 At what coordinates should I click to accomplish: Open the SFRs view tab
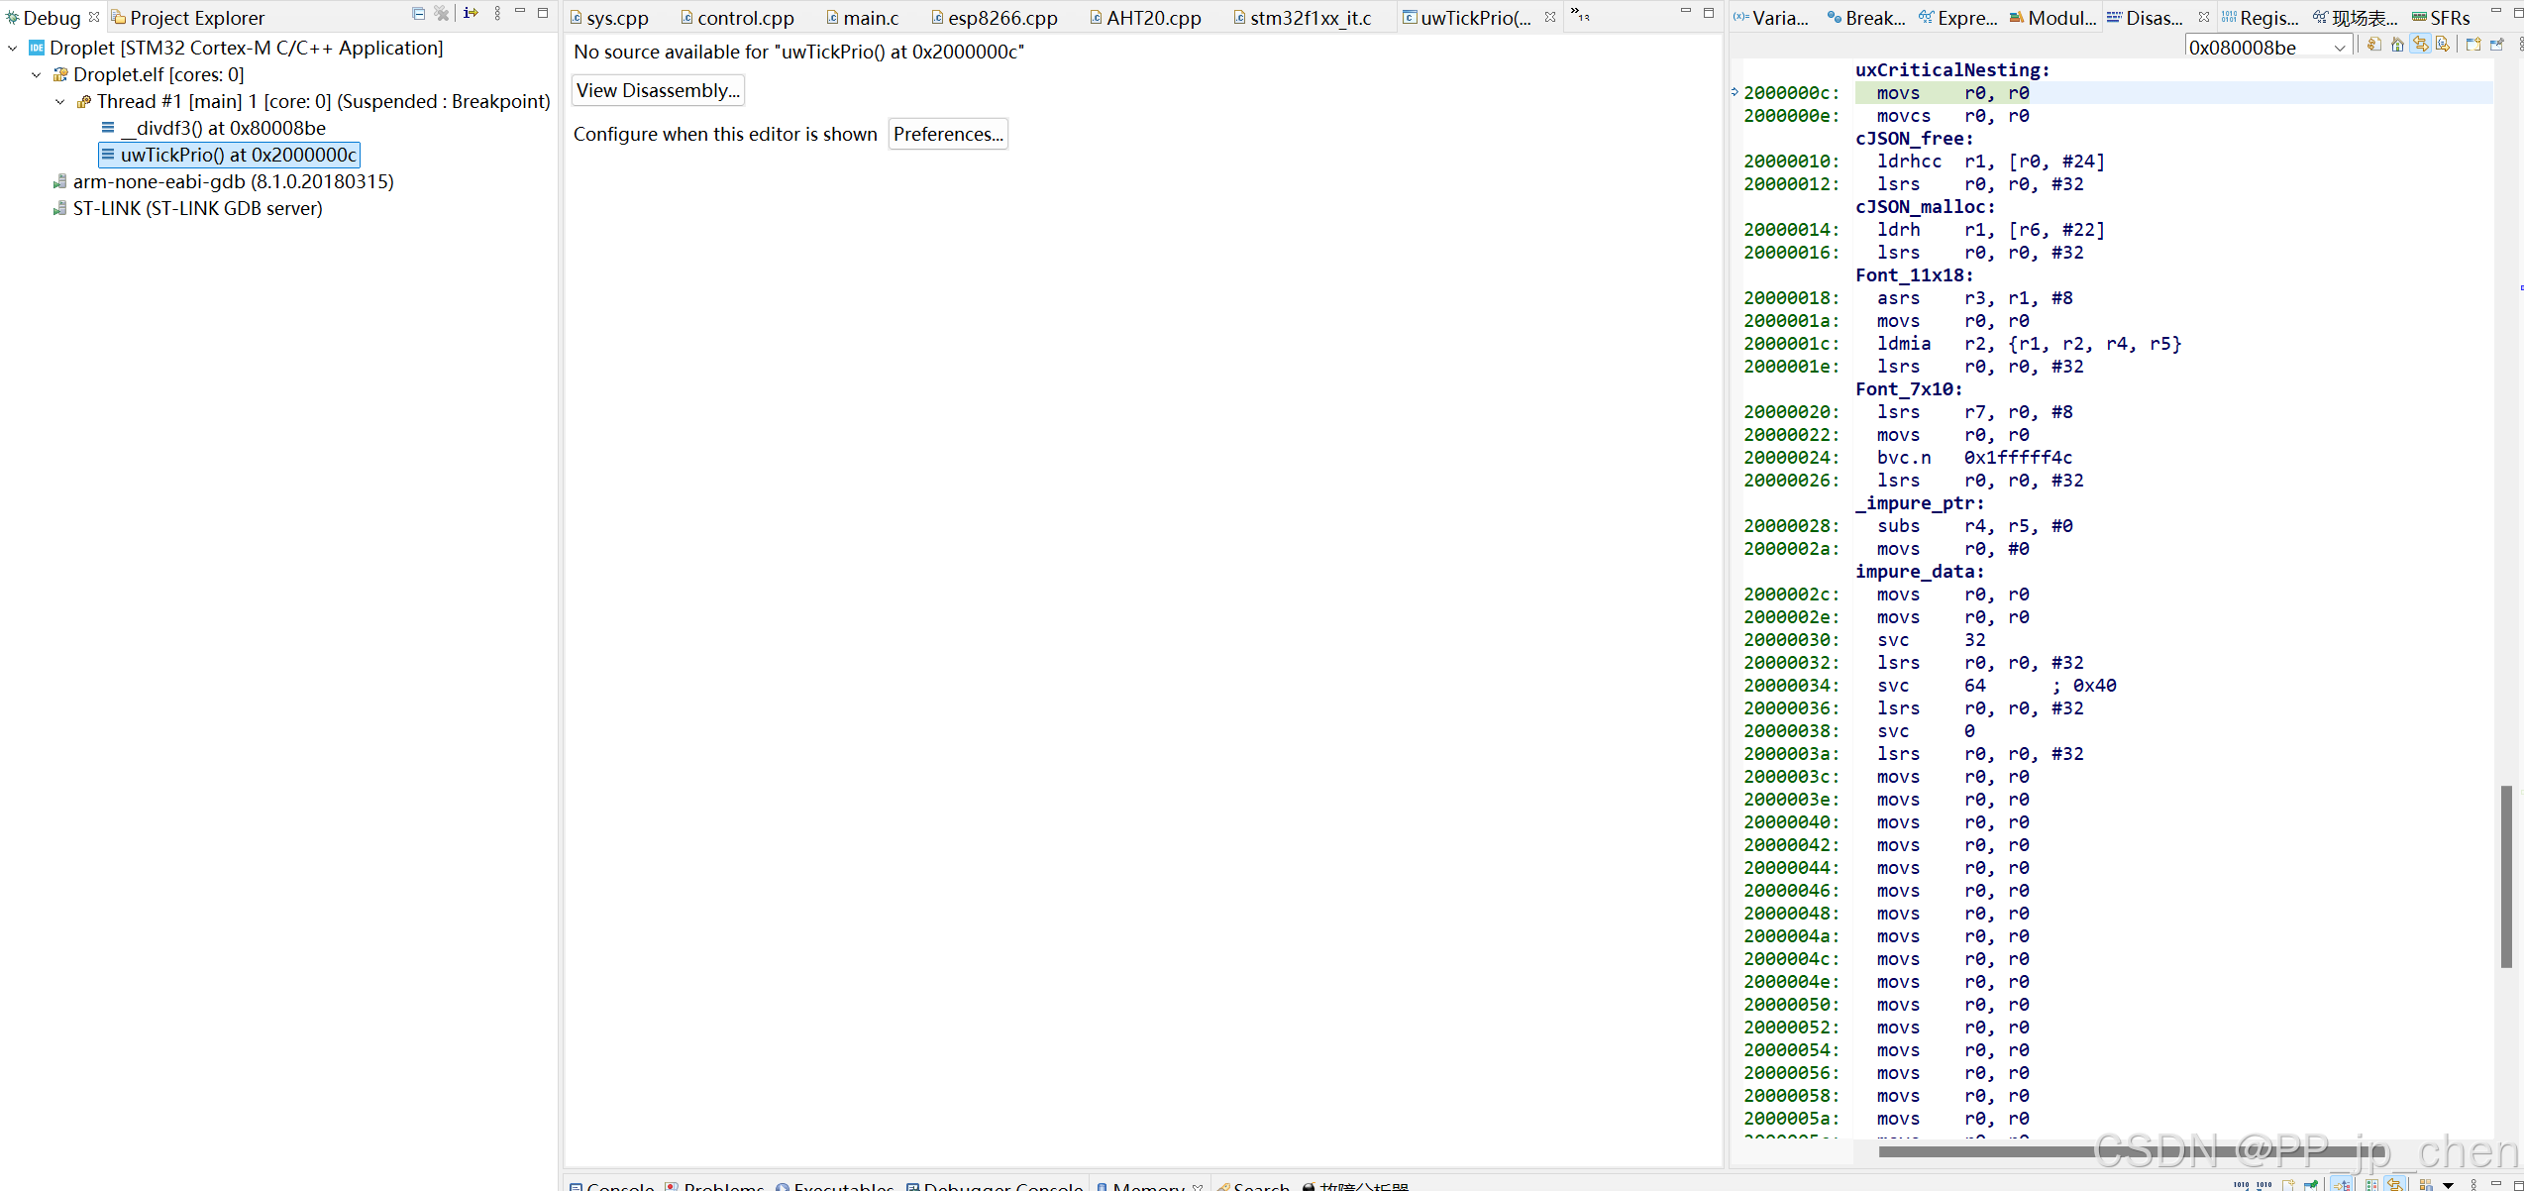click(x=2449, y=18)
